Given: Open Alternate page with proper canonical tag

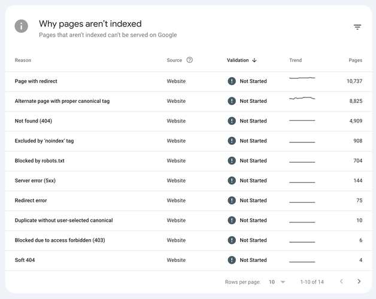Looking at the screenshot, I should (62, 101).
